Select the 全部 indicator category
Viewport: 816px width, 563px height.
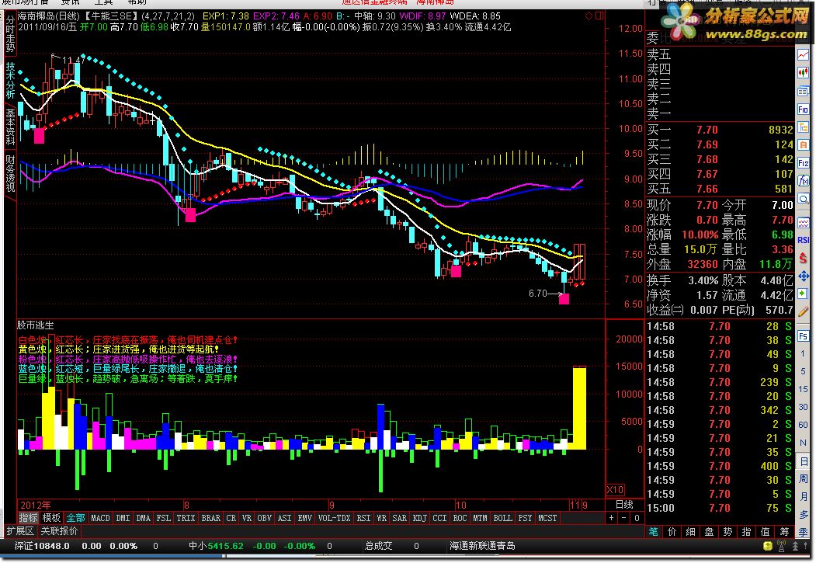tap(75, 518)
